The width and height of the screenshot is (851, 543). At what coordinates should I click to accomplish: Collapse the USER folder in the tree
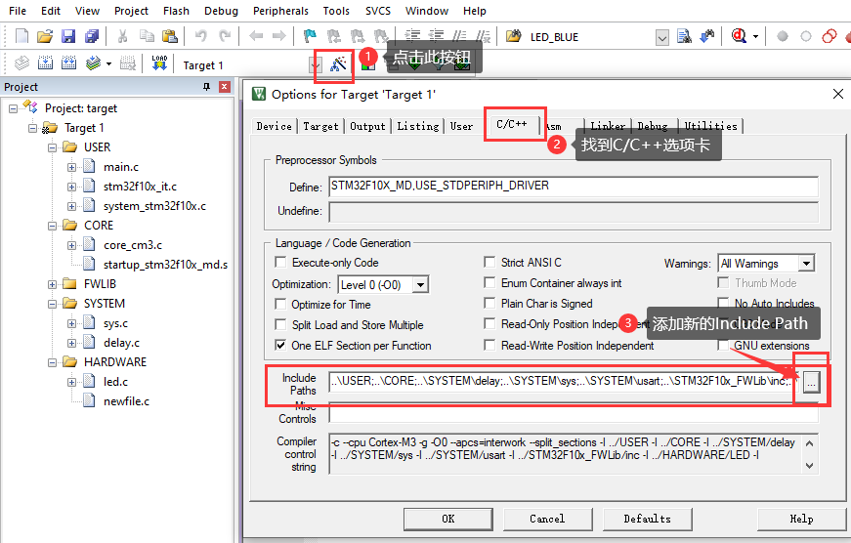coord(52,147)
